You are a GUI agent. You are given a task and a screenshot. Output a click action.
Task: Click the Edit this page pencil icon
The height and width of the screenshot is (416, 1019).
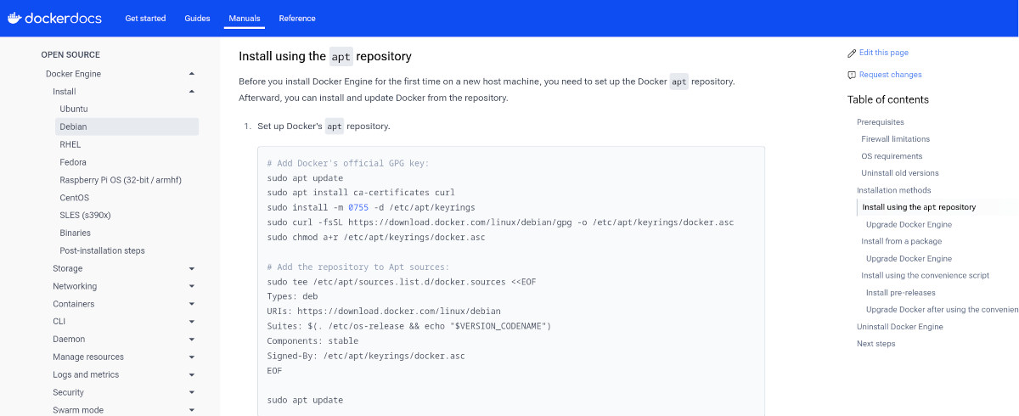point(852,53)
